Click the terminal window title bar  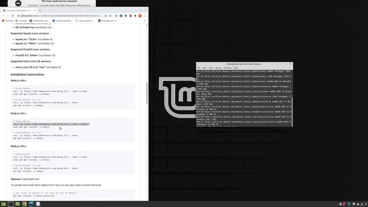(244, 64)
